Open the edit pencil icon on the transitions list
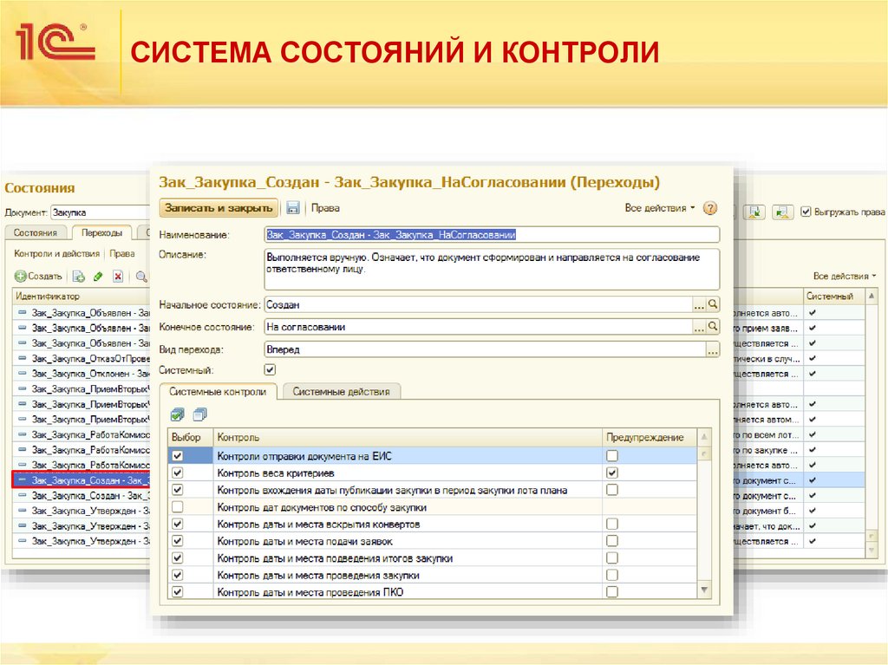The image size is (888, 665). coord(97,277)
